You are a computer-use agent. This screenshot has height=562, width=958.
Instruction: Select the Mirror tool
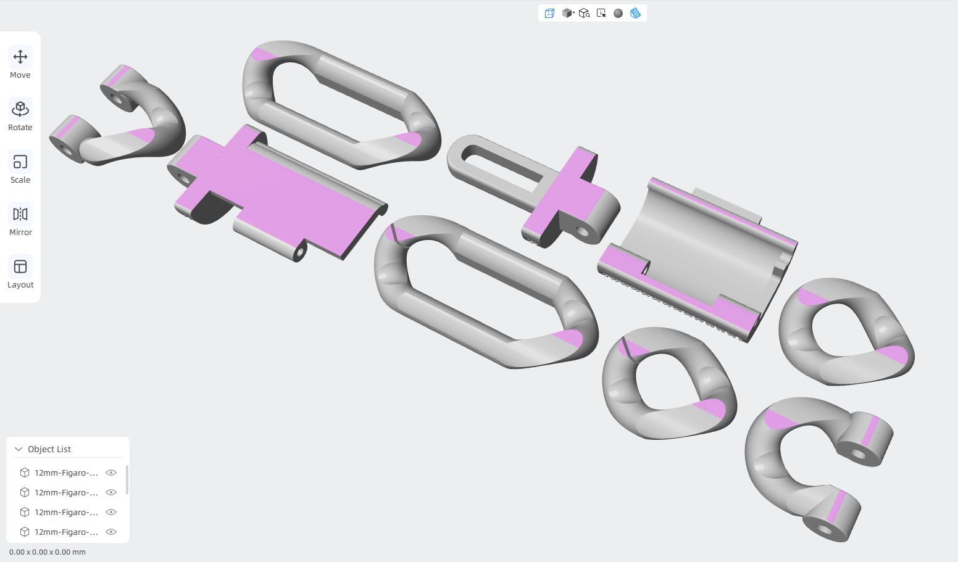[x=20, y=221]
